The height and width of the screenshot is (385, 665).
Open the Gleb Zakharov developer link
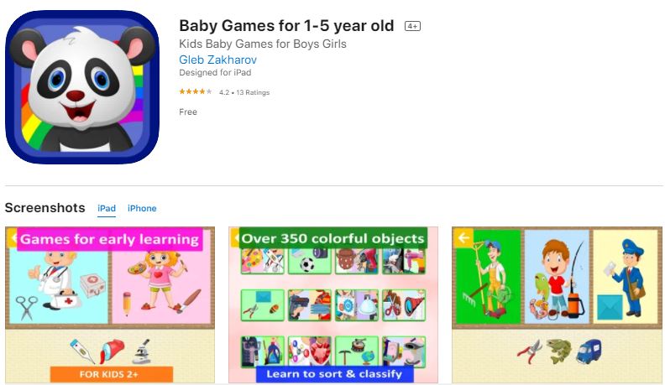pos(217,60)
